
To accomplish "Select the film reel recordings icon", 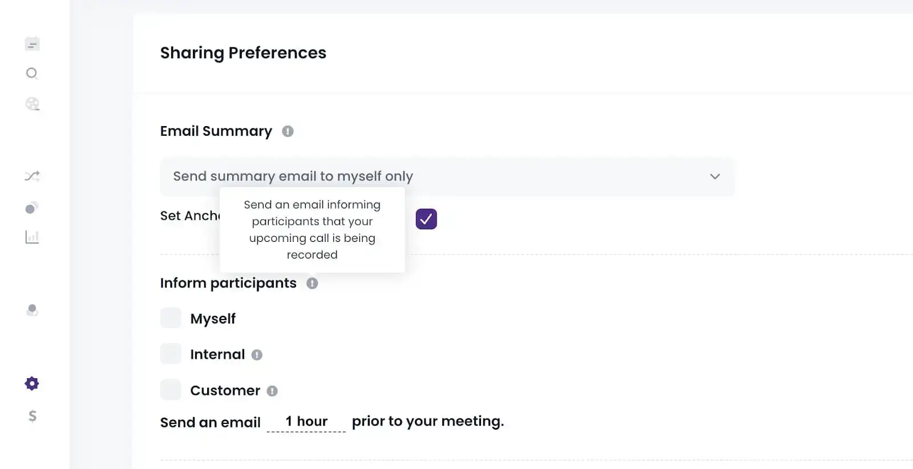I will (x=32, y=104).
